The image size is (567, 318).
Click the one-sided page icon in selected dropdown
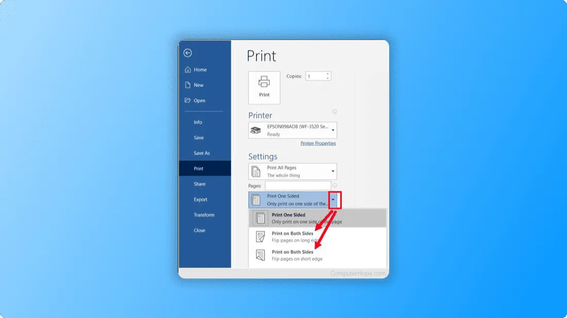256,200
